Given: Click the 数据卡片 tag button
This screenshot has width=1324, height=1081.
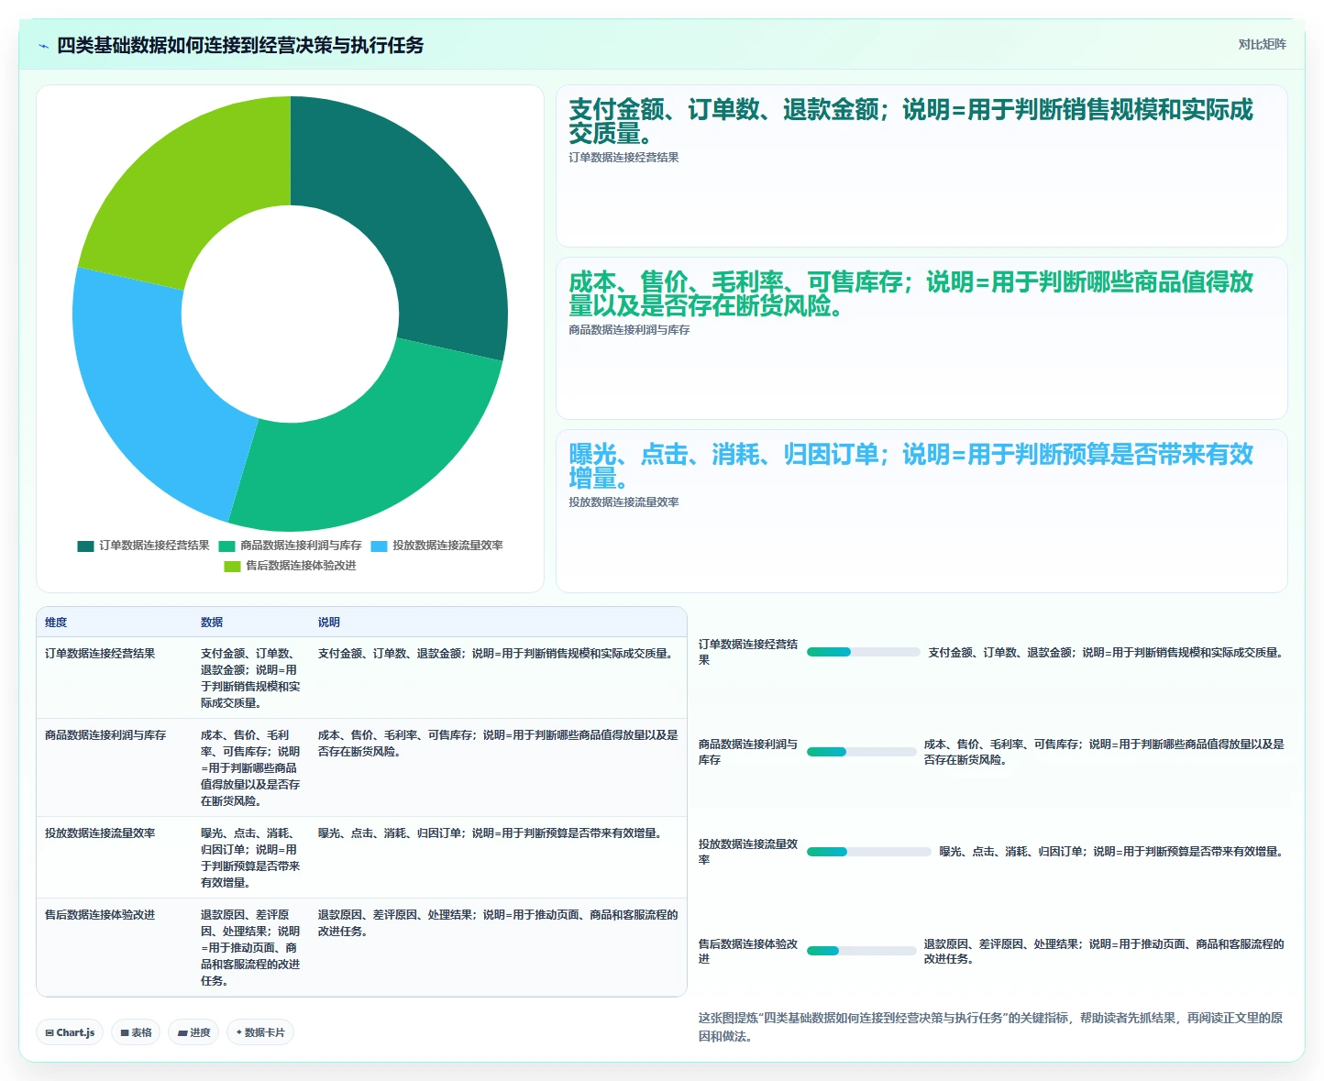Looking at the screenshot, I should 260,1032.
